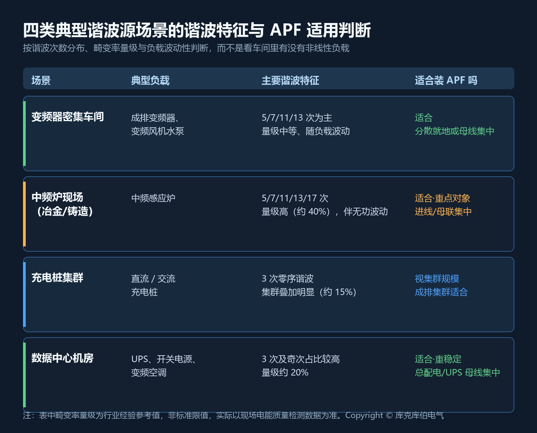Click the green text '适合·重稳定'
The width and height of the screenshot is (537, 433).
pyautogui.click(x=438, y=359)
